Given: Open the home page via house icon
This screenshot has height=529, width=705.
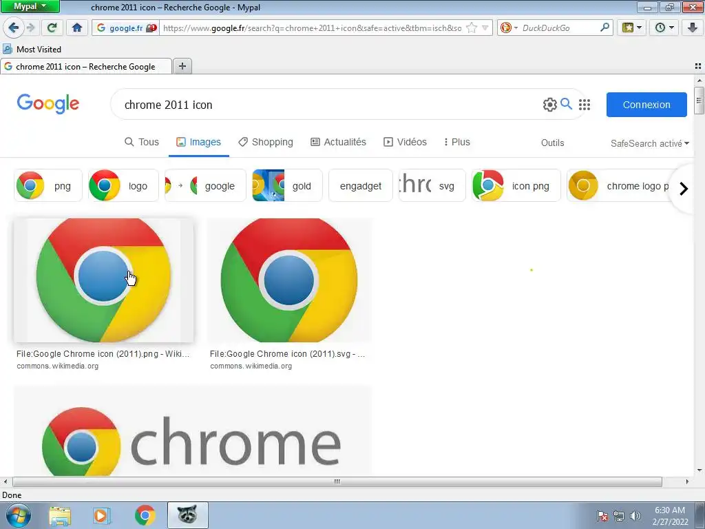Looking at the screenshot, I should (x=77, y=28).
